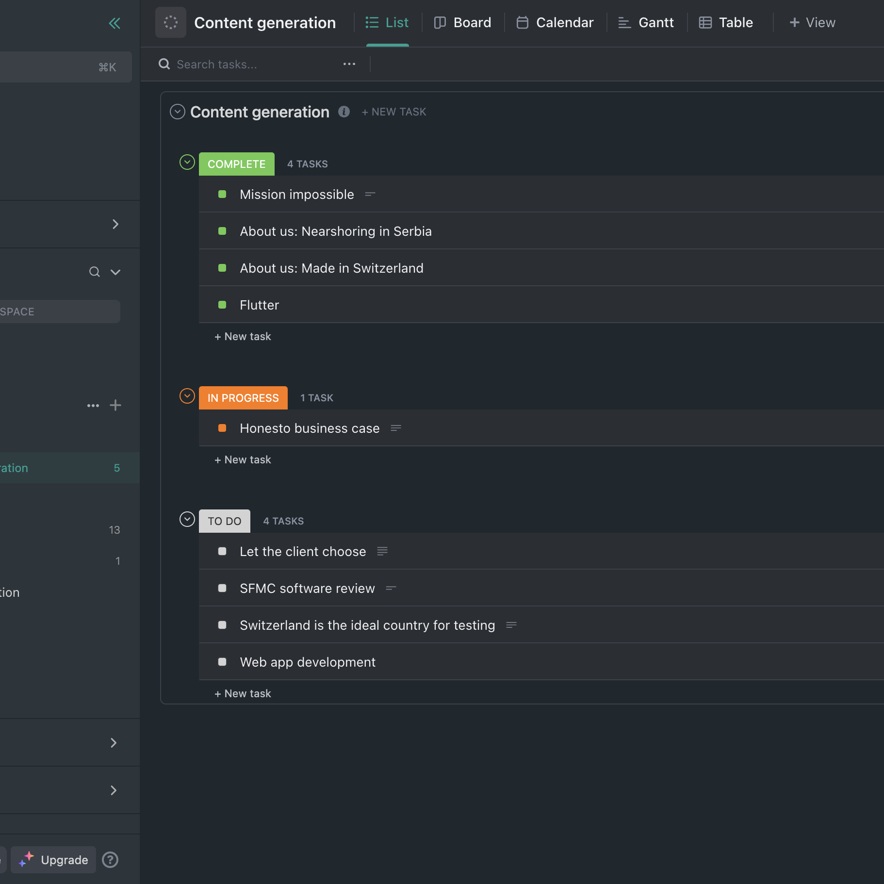Open the About us: Made in Switzerland task
The image size is (884, 884).
pos(331,268)
